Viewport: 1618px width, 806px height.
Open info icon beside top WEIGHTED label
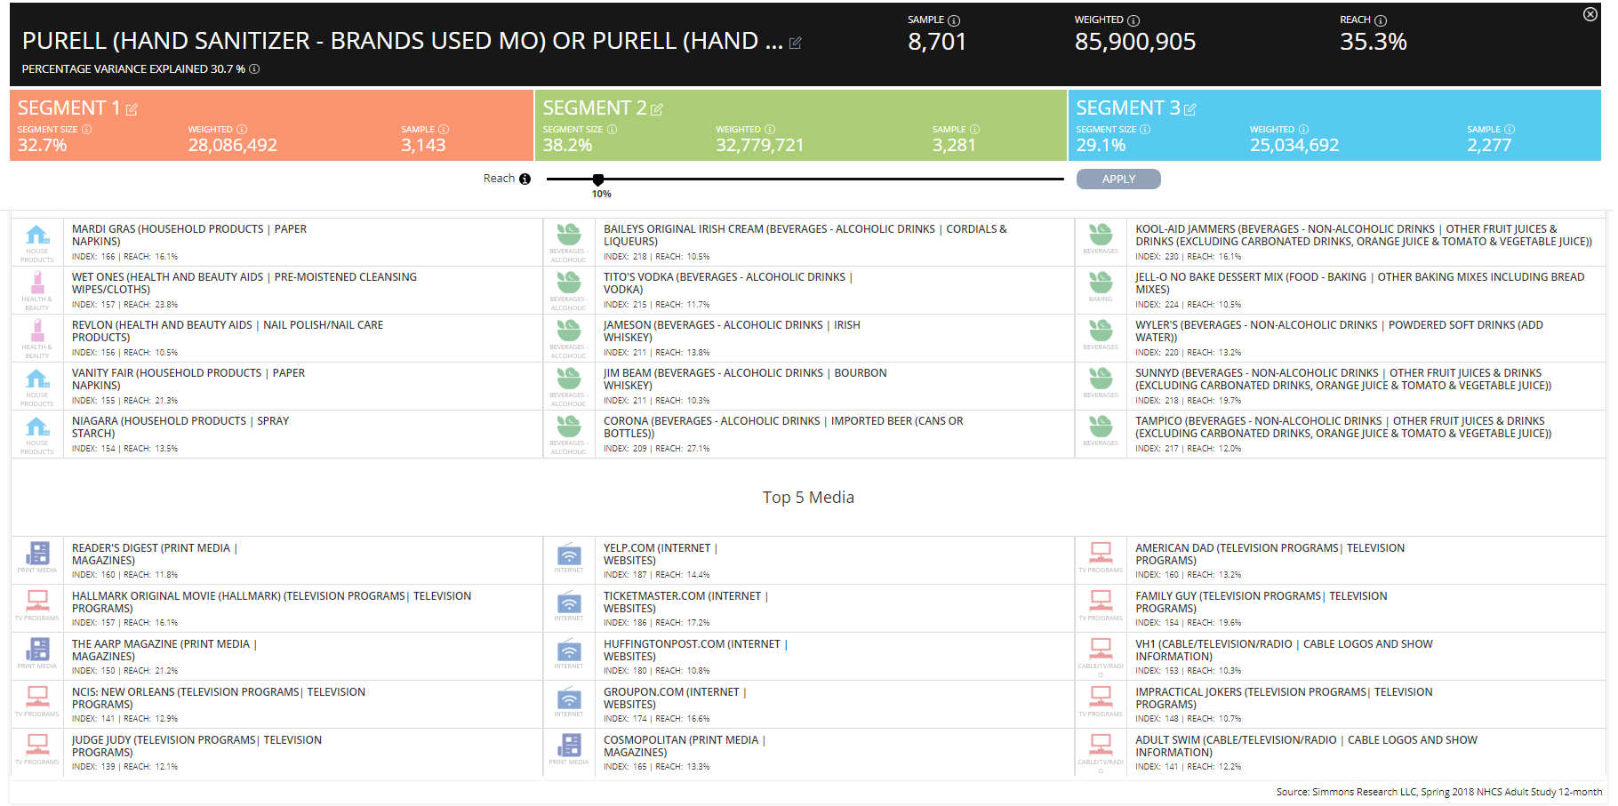tap(1133, 20)
